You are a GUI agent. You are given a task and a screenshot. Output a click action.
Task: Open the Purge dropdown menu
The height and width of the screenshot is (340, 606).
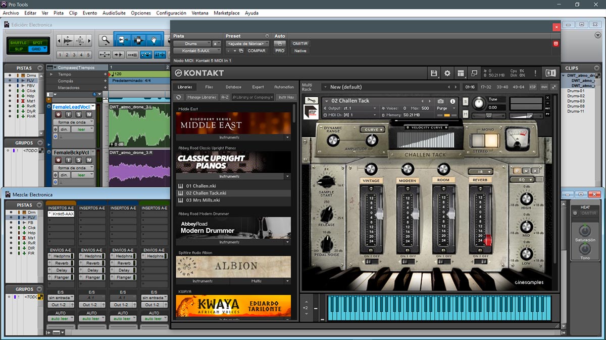coord(453,109)
